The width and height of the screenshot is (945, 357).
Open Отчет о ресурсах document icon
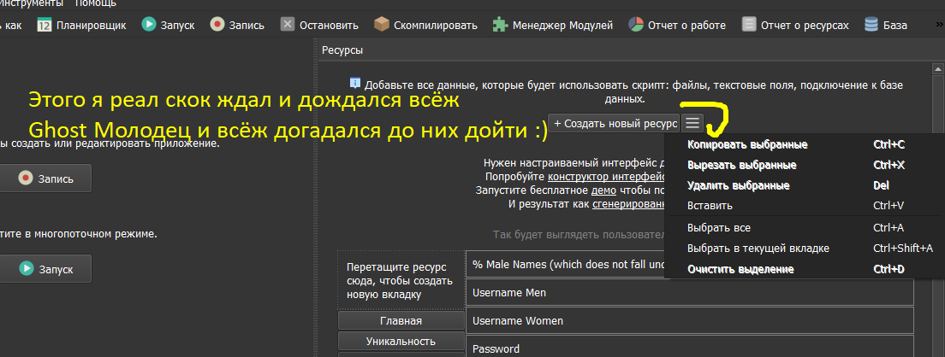click(749, 25)
